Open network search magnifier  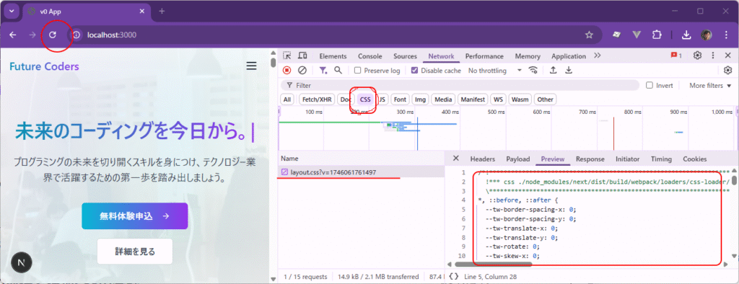pos(338,70)
